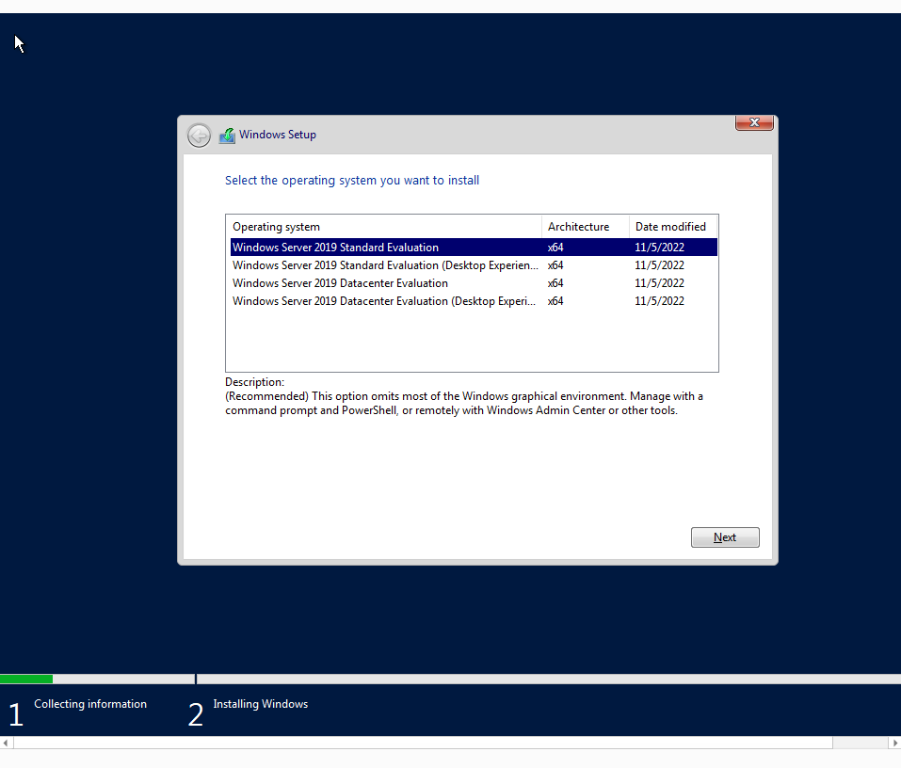The width and height of the screenshot is (901, 768).
Task: Click the back arrow in Windows Setup
Action: pyautogui.click(x=199, y=136)
